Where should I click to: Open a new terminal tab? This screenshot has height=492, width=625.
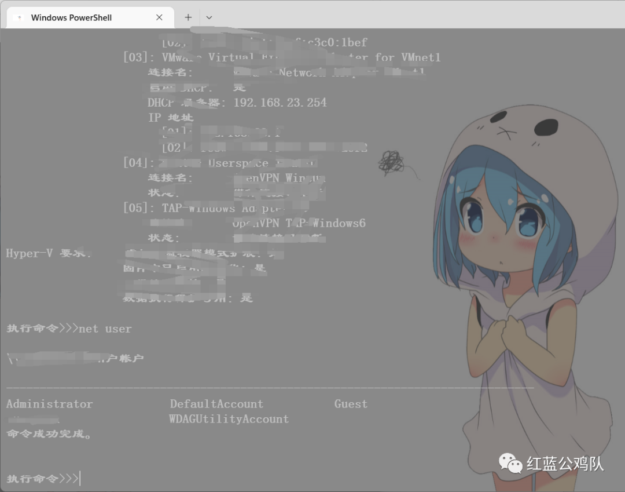point(188,17)
